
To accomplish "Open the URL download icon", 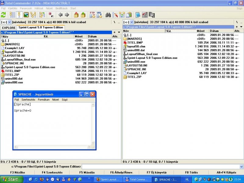I will coord(99,15).
